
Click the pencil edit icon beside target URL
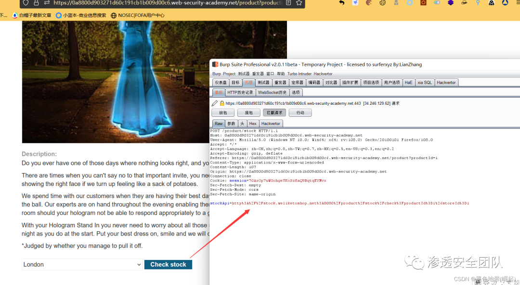pyautogui.click(x=215, y=103)
